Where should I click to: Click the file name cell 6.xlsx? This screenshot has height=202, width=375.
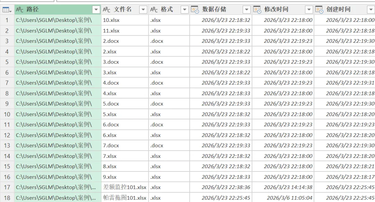125,135
